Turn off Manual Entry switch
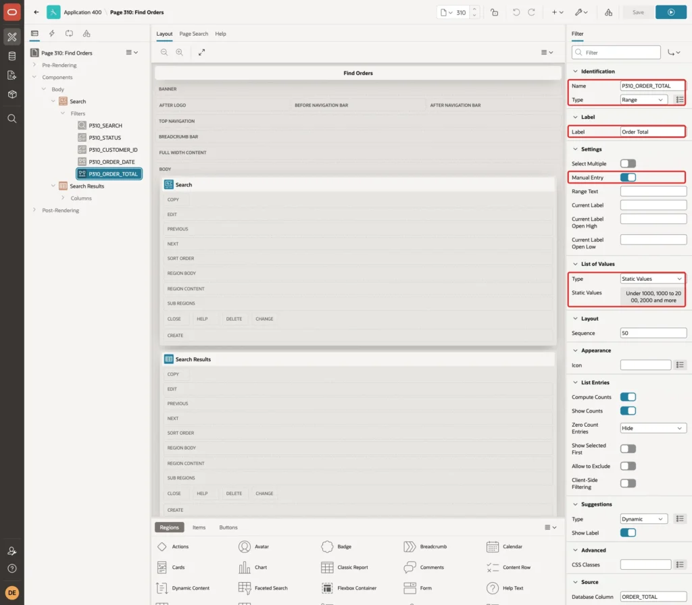The image size is (692, 605). pyautogui.click(x=628, y=178)
